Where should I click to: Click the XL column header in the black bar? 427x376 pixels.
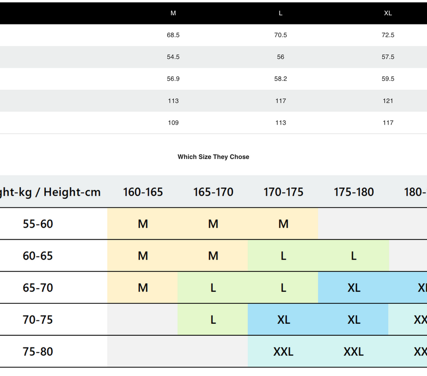tap(388, 13)
